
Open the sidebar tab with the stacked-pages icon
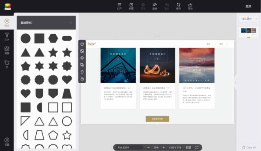coord(7,64)
